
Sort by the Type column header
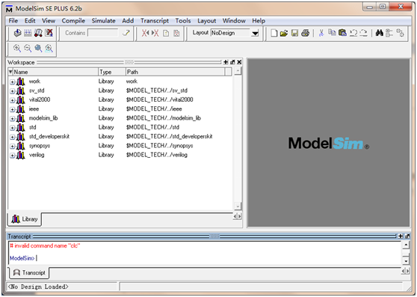[112, 72]
